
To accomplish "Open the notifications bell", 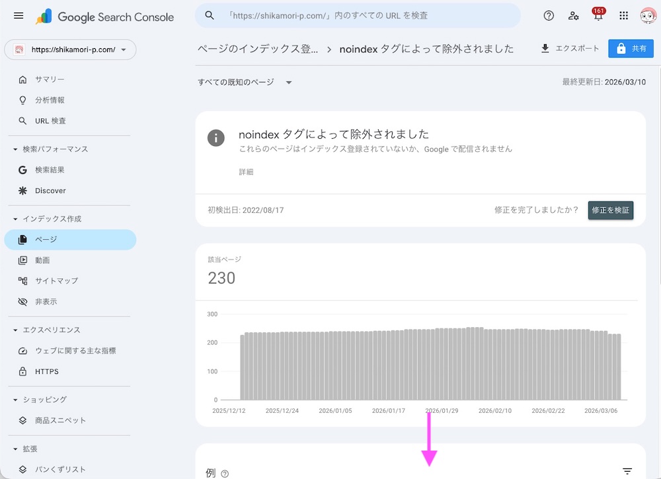I will 598,15.
